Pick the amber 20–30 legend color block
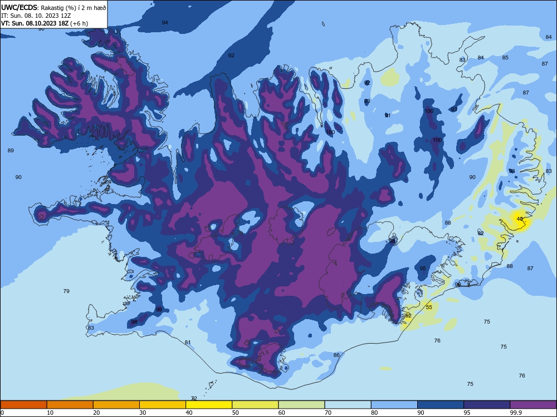This screenshot has height=417, width=557. tap(116, 405)
